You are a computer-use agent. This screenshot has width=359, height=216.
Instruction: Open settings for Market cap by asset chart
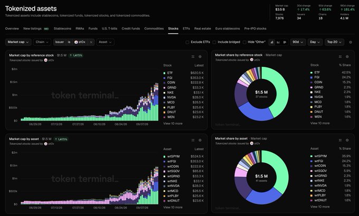pyautogui.click(x=200, y=140)
